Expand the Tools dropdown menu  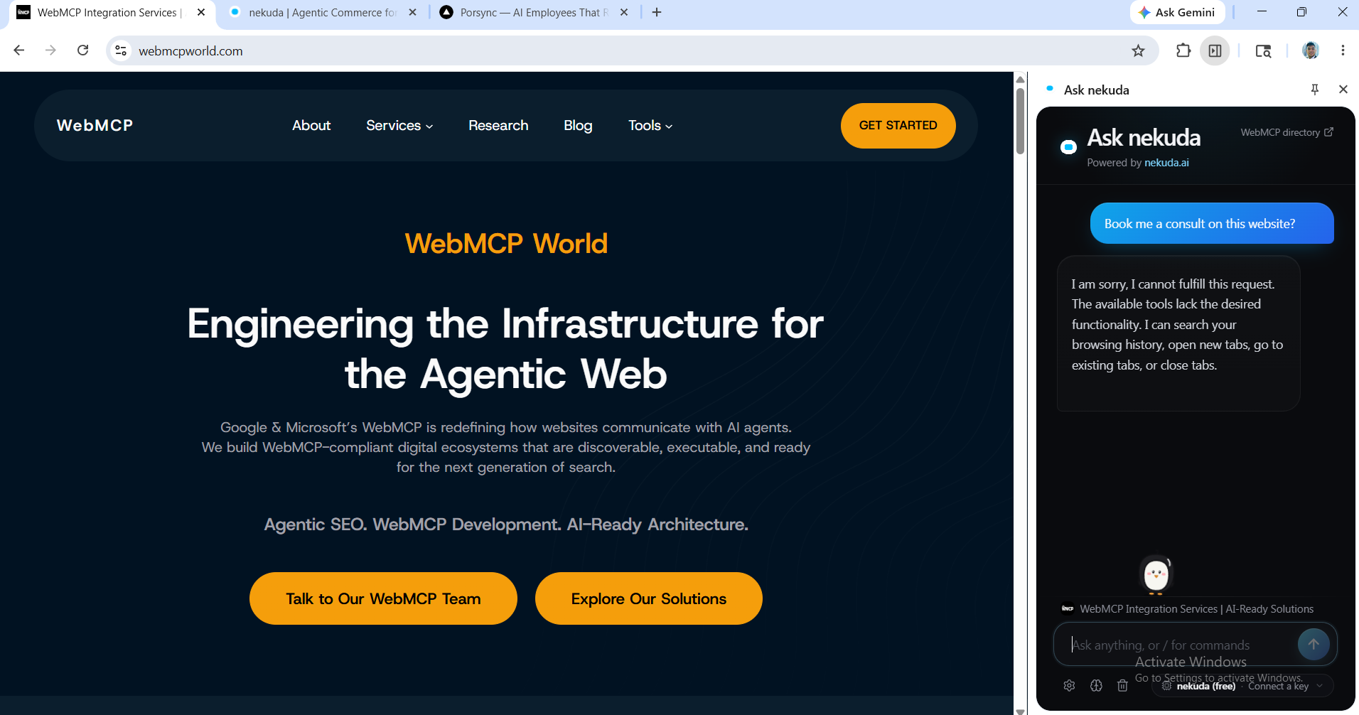[x=650, y=125]
